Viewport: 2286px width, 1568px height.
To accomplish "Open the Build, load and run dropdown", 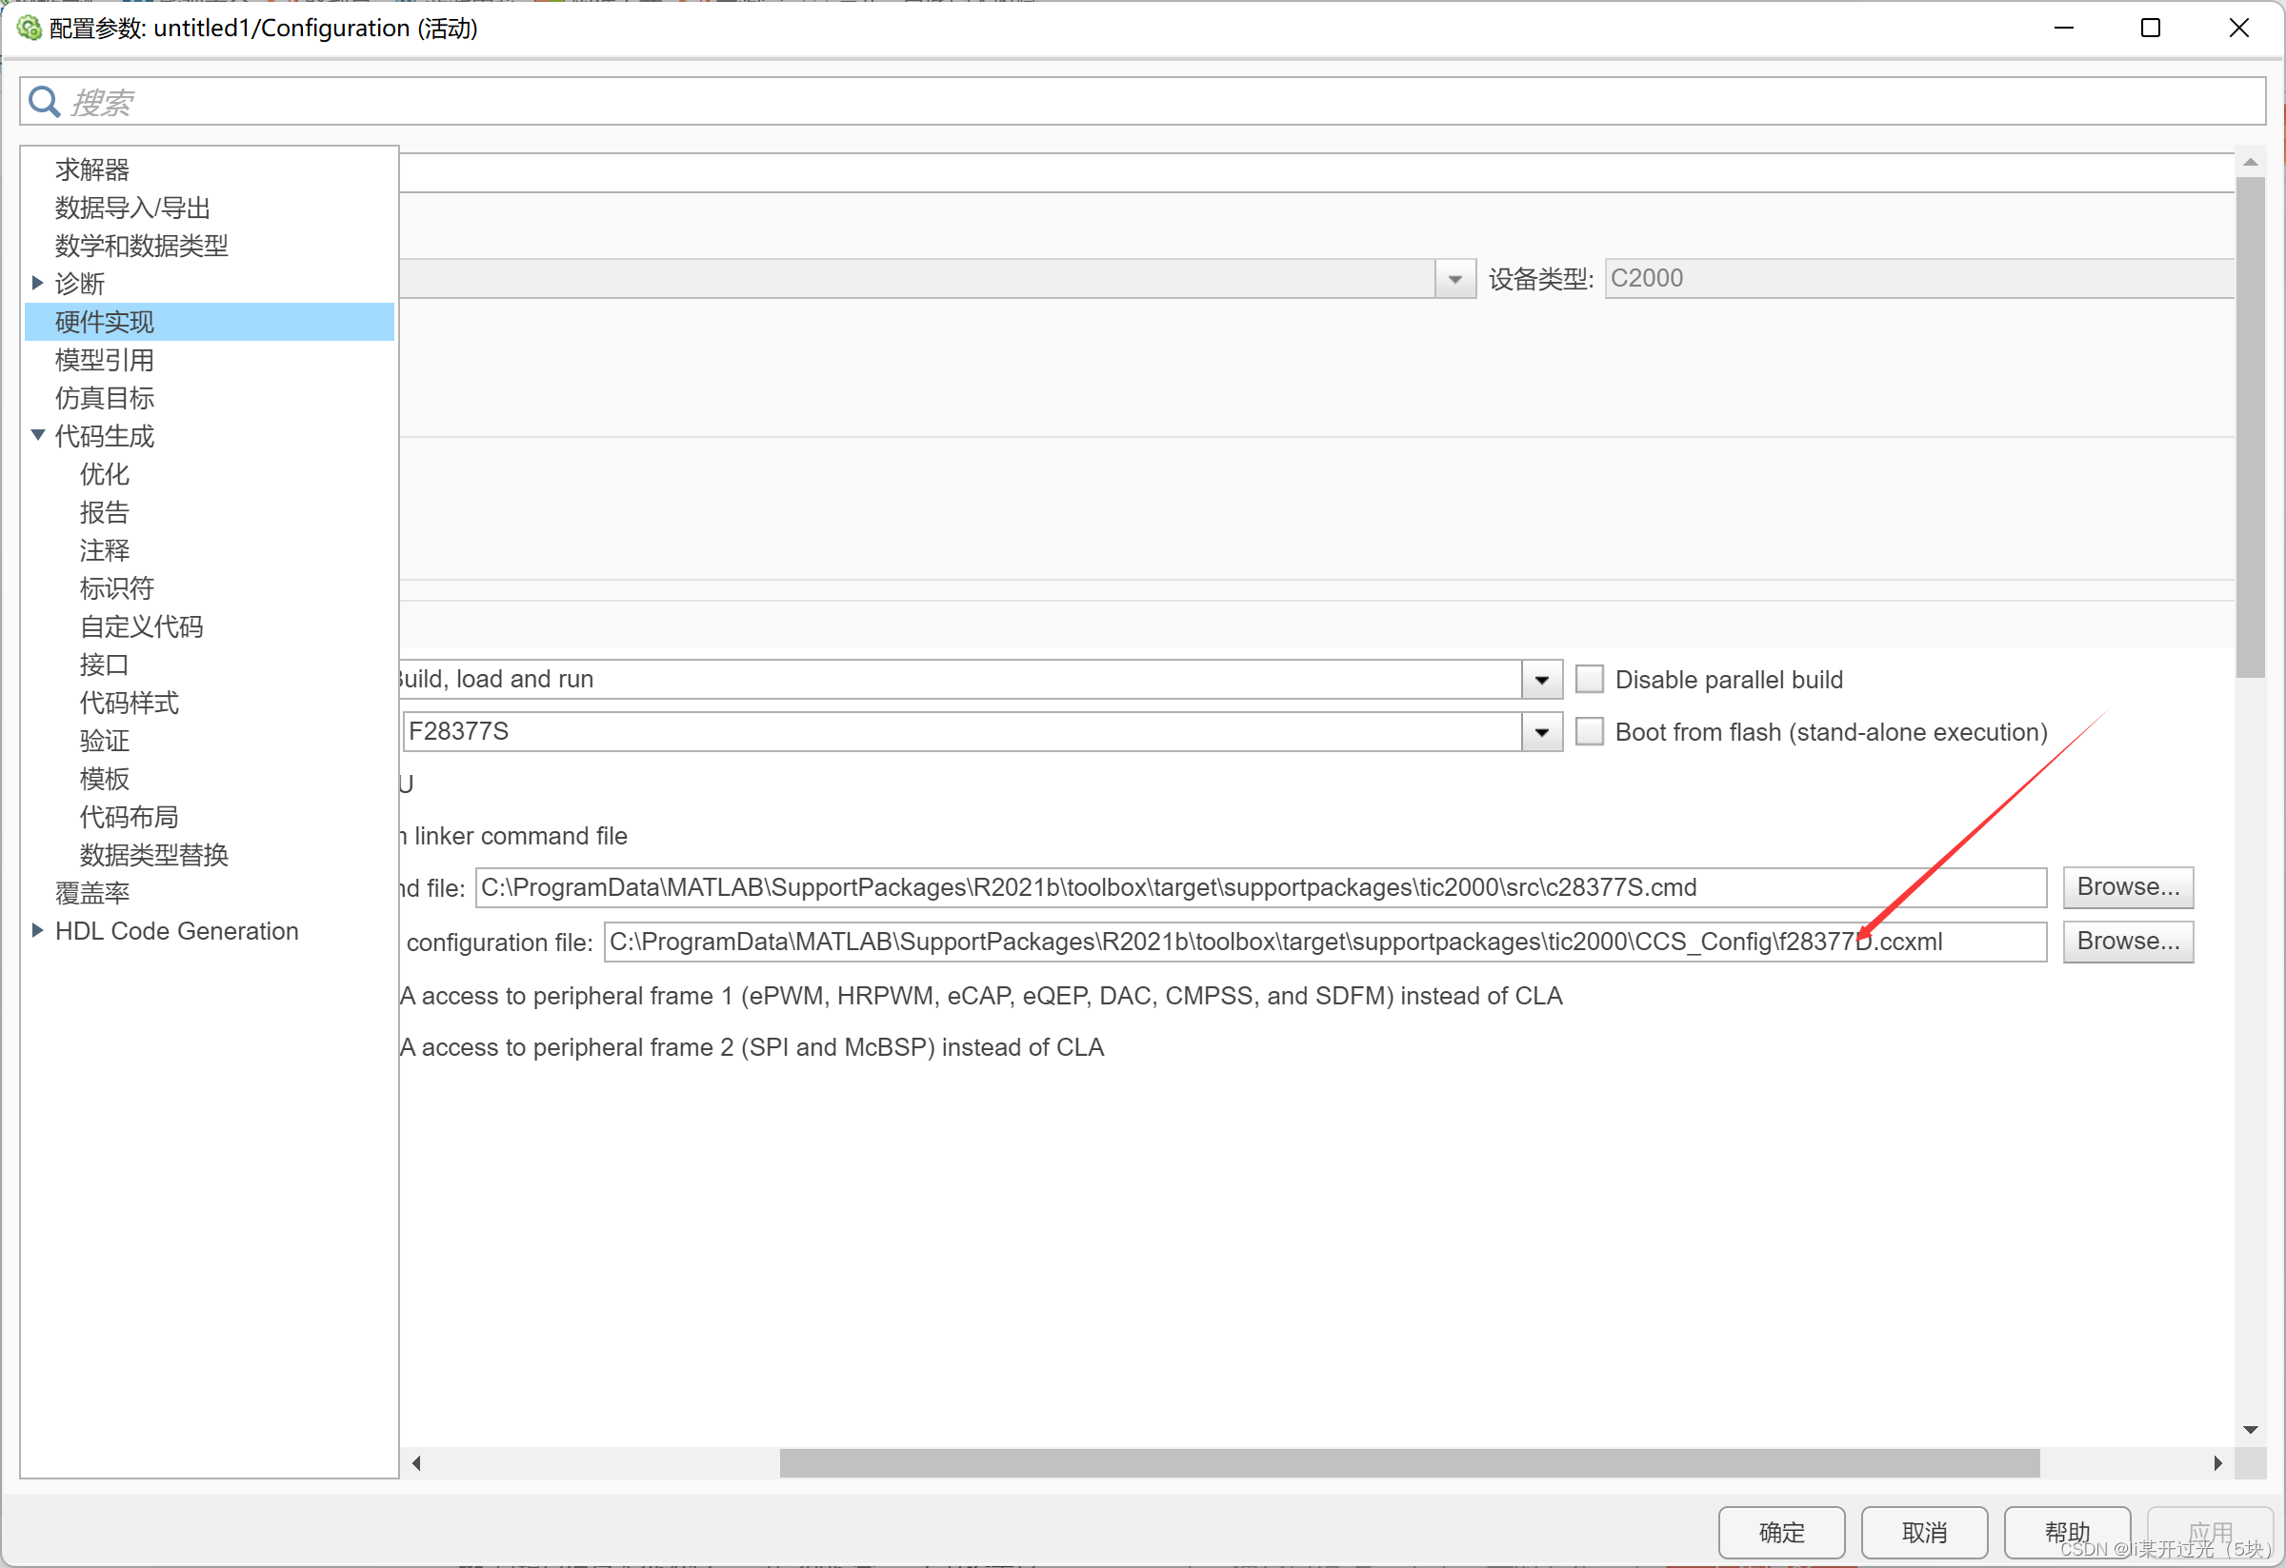I will point(1541,681).
